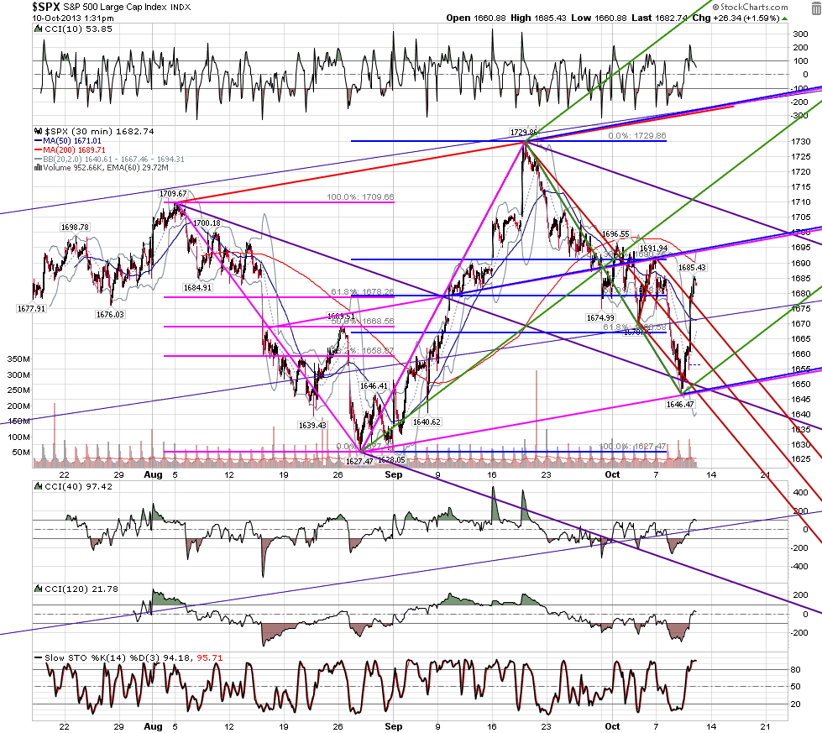This screenshot has width=822, height=733.
Task: Click the CCI(10) 53.85 indicator label
Action: [79, 29]
